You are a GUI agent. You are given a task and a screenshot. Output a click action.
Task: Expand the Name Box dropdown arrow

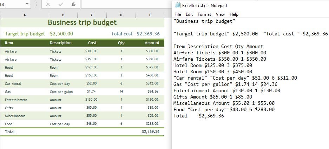click(x=27, y=4)
